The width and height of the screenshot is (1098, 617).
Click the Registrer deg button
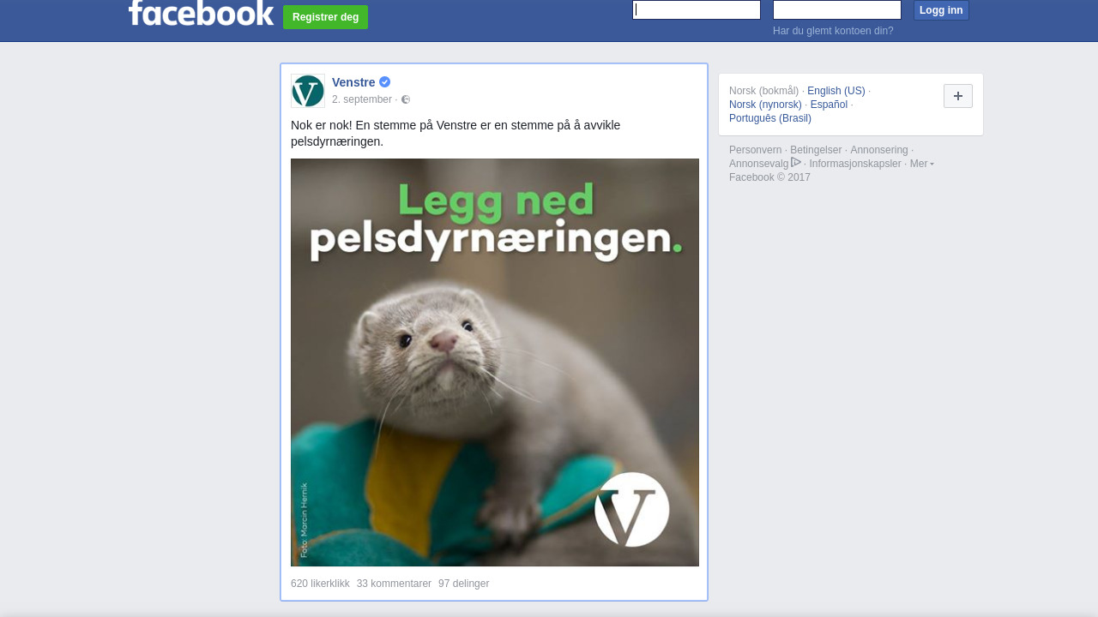pos(326,17)
